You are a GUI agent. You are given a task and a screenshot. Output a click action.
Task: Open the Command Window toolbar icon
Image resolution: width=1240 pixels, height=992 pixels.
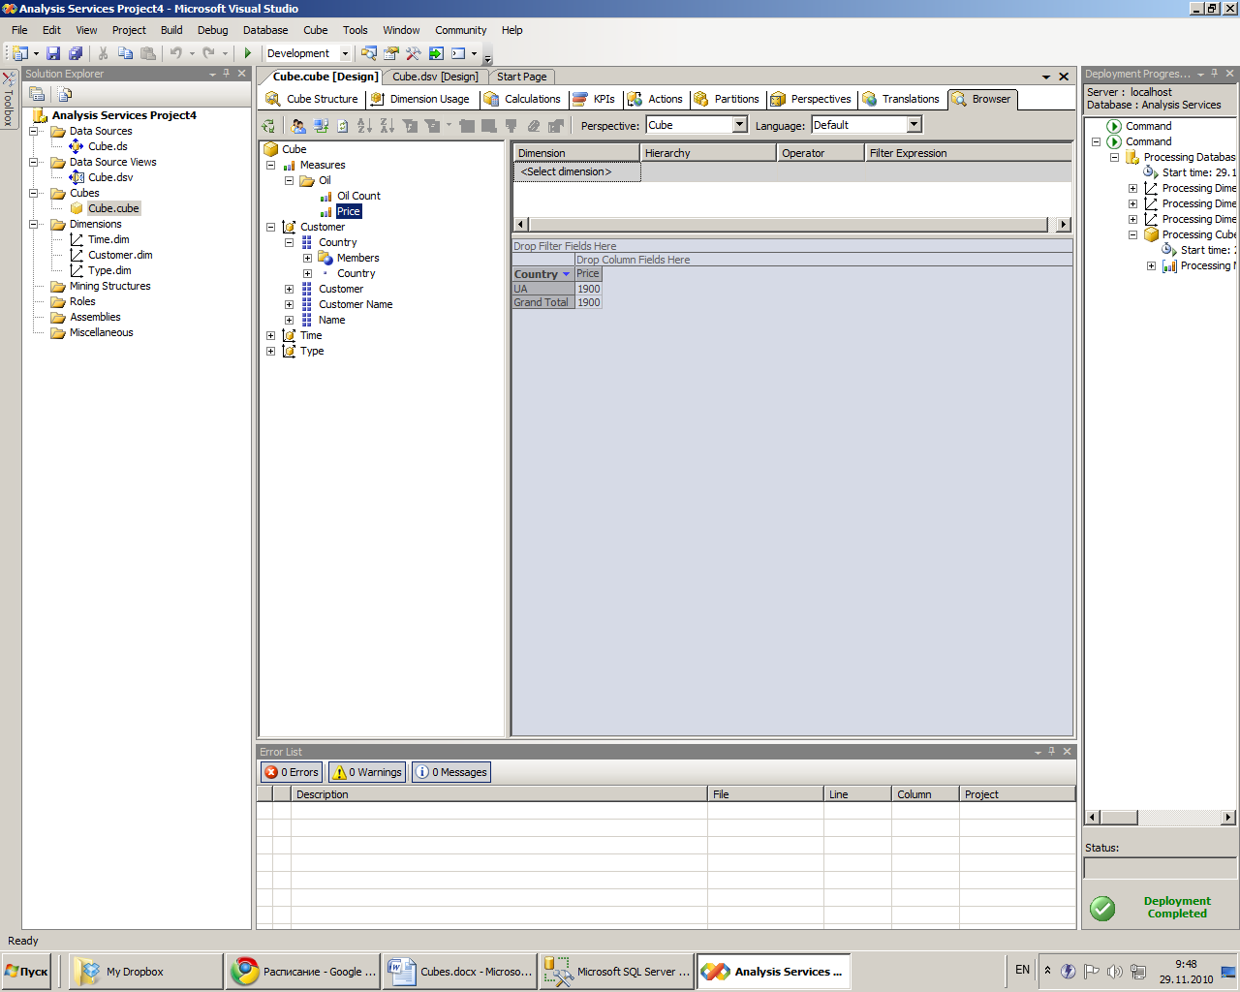click(458, 53)
